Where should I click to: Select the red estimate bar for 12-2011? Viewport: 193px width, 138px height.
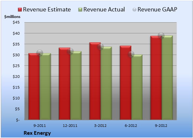64,84
